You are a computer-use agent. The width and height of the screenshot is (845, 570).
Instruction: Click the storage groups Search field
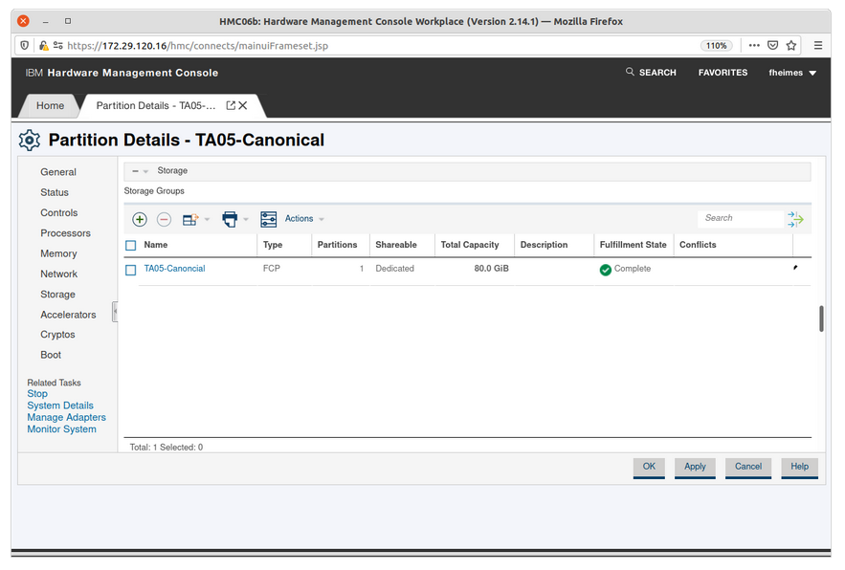[x=738, y=218]
